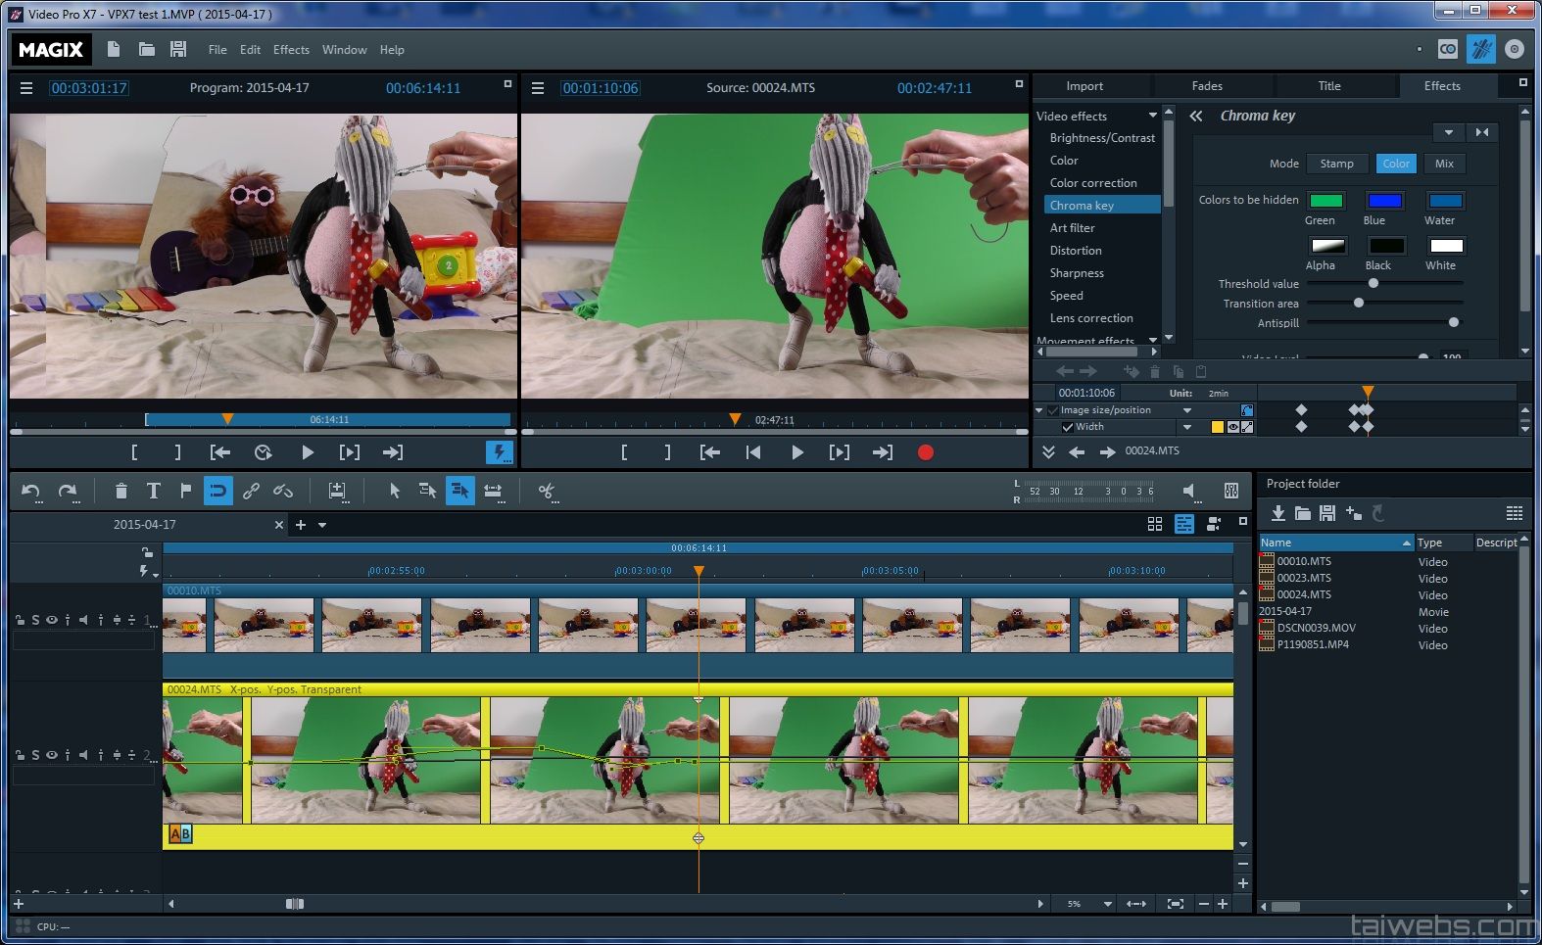1542x945 pixels.
Task: Uncheck the Width keyframe checkbox
Action: 1068,427
